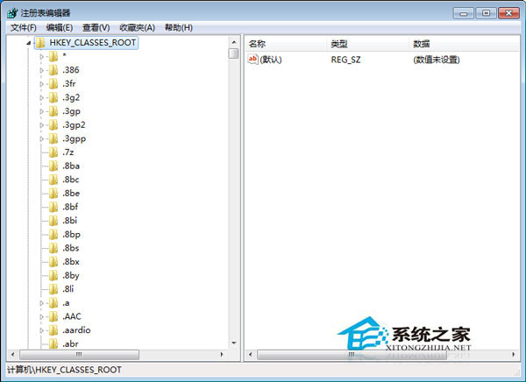This screenshot has width=526, height=382.
Task: Select the .7z key label
Action: (68, 152)
